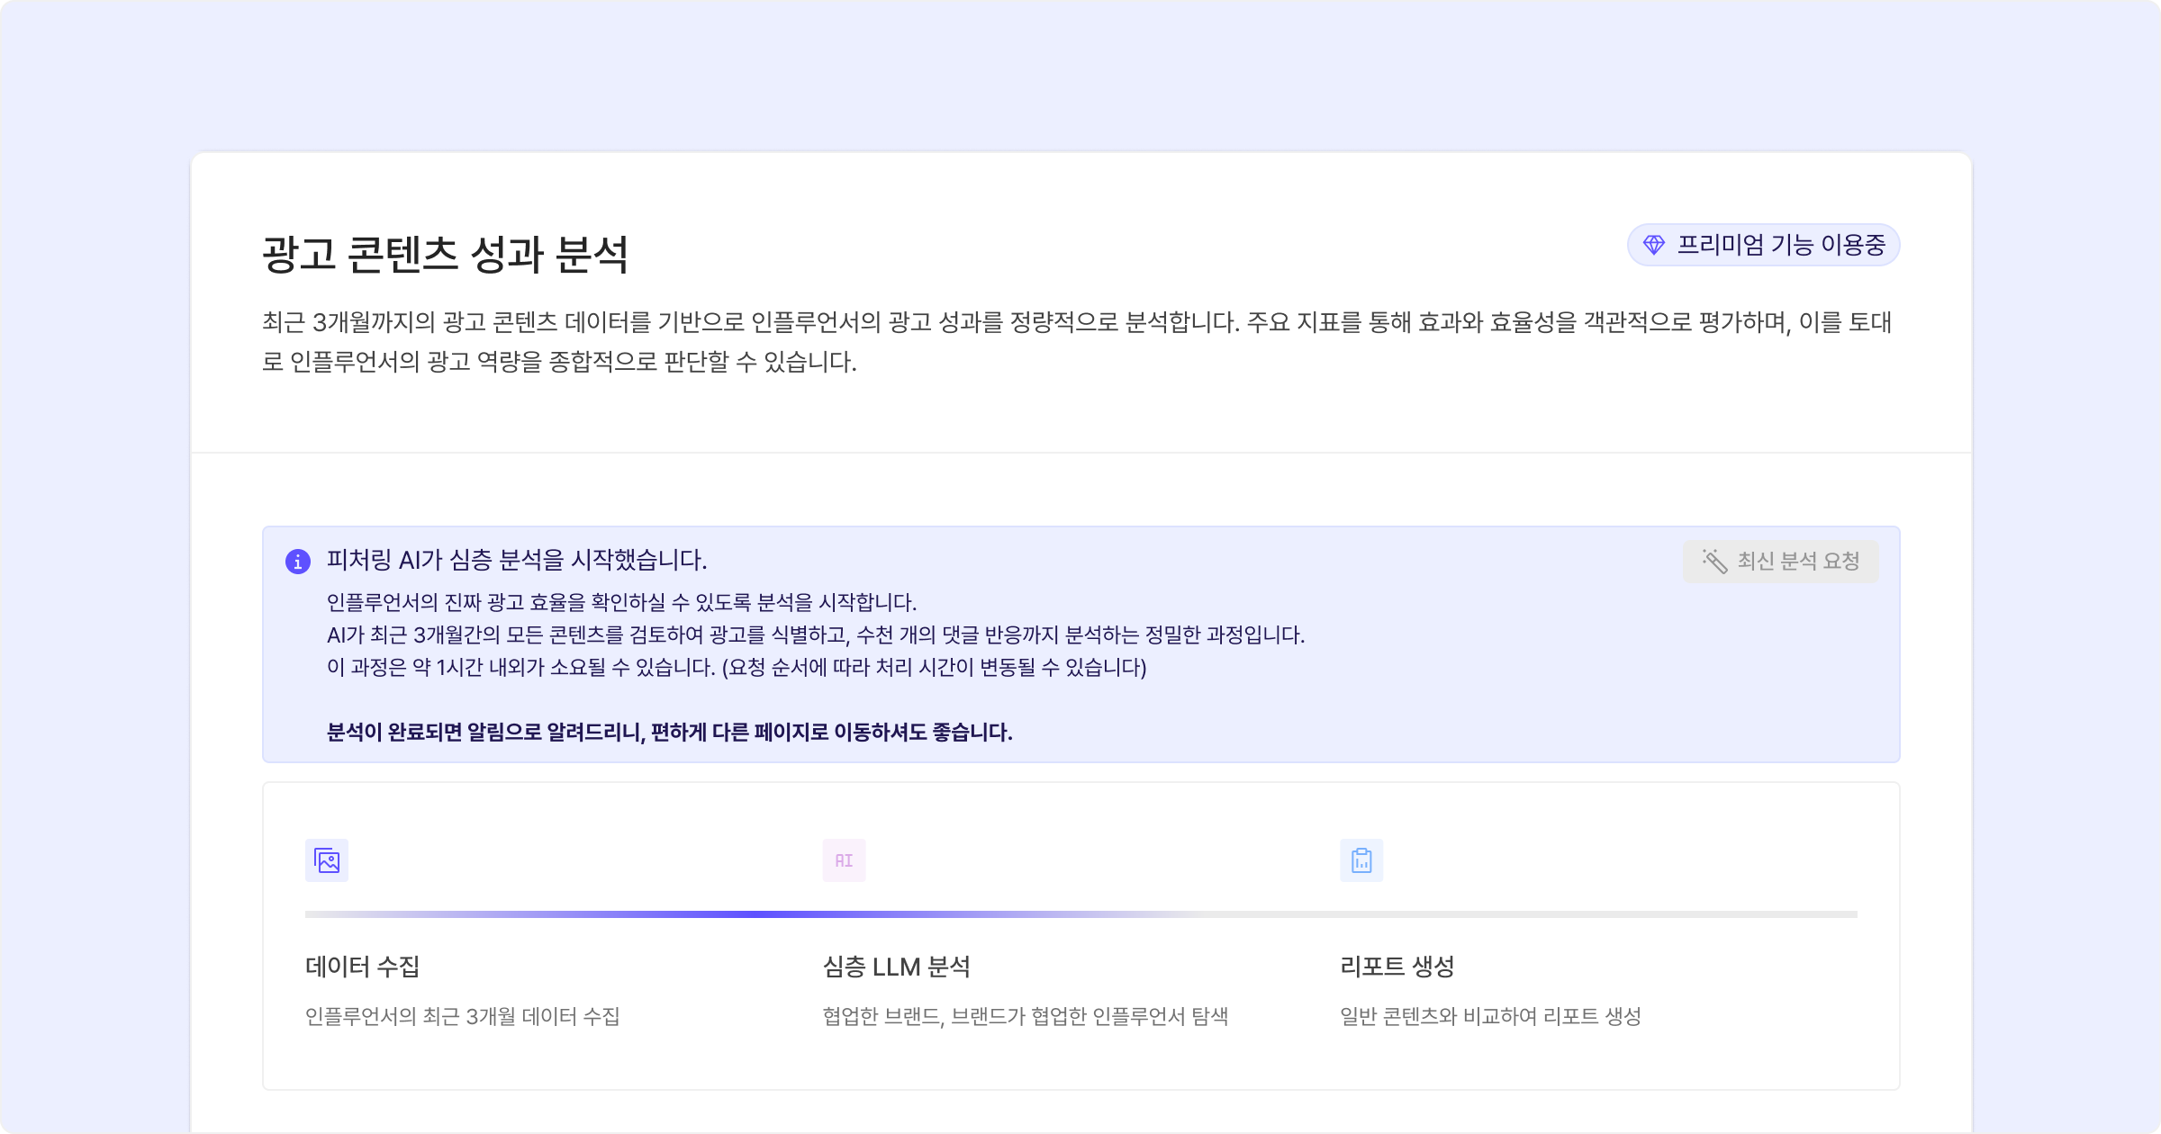Image resolution: width=2161 pixels, height=1134 pixels.
Task: Select the 리포트 생성 step title
Action: click(x=1397, y=967)
